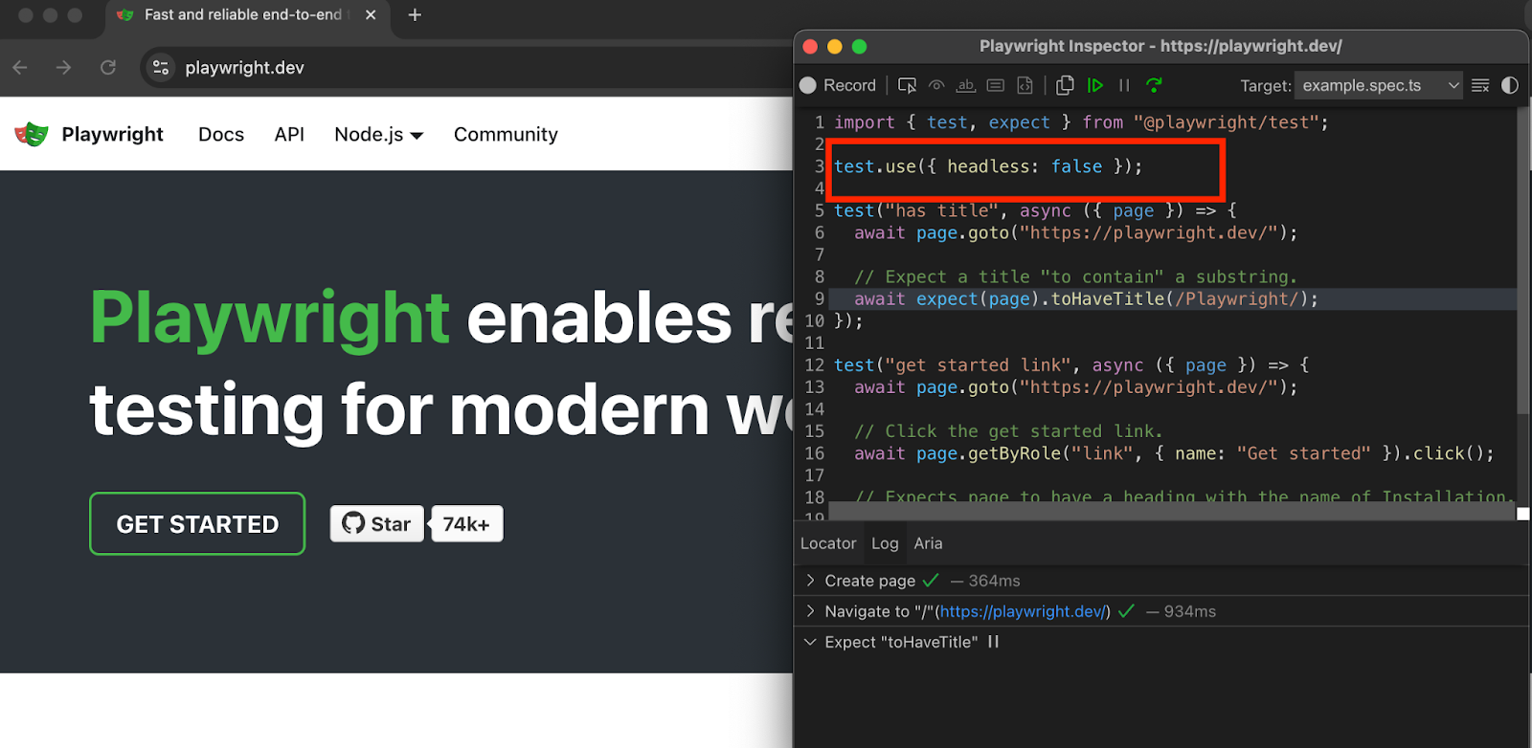Screen dimensions: 1532x748
Task: Start recording with the Record button
Action: [x=838, y=85]
